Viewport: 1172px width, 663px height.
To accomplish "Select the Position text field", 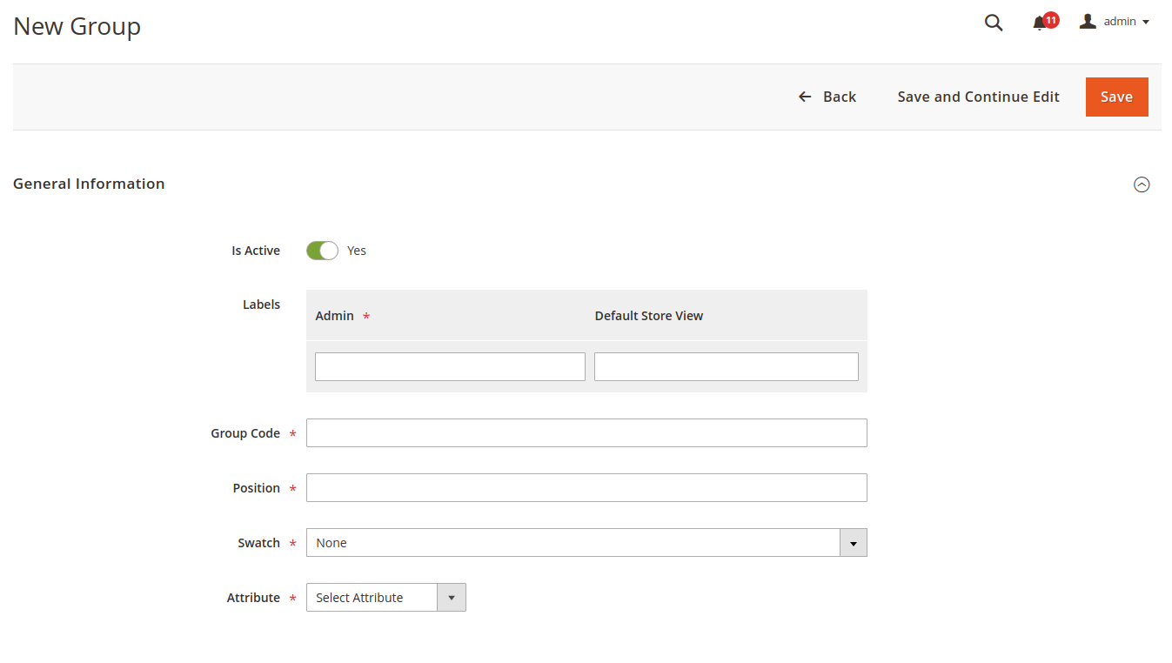I will click(x=586, y=488).
